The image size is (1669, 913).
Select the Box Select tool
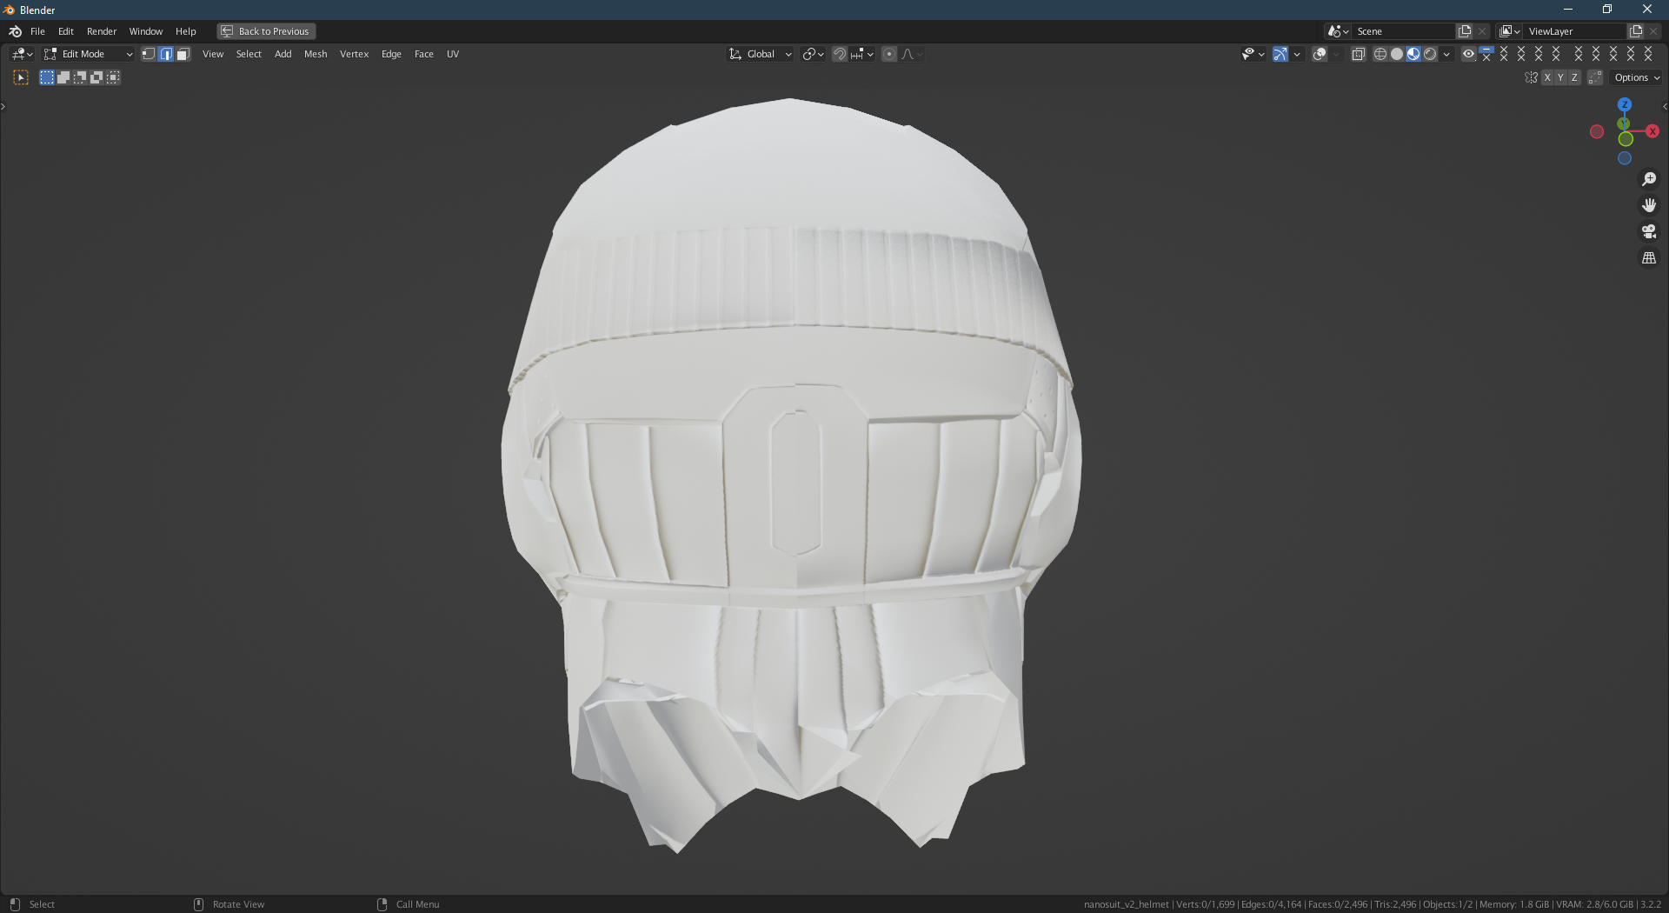point(46,77)
